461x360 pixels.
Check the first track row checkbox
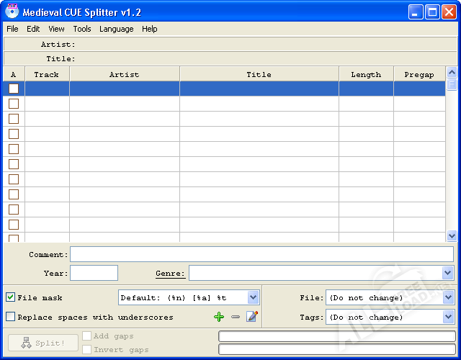click(14, 89)
